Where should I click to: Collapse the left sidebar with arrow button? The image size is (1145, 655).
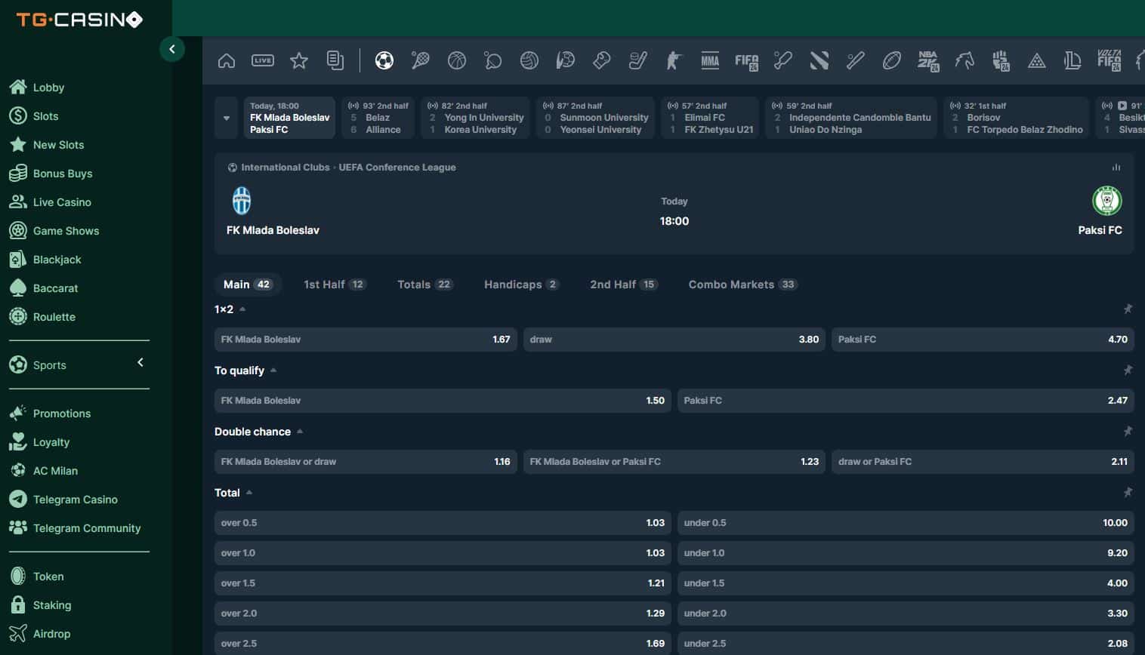click(x=172, y=49)
